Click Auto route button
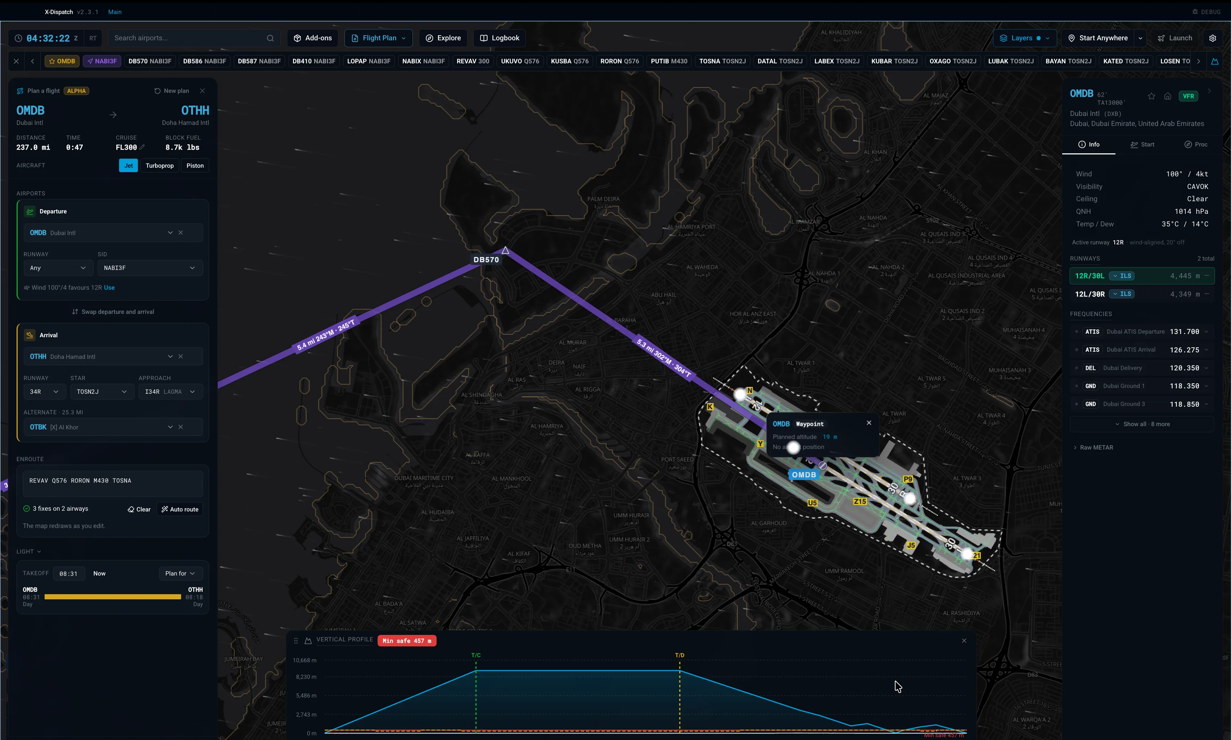1231x740 pixels. [180, 509]
